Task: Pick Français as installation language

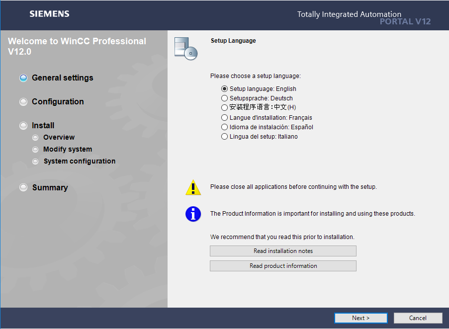Action: pyautogui.click(x=225, y=118)
